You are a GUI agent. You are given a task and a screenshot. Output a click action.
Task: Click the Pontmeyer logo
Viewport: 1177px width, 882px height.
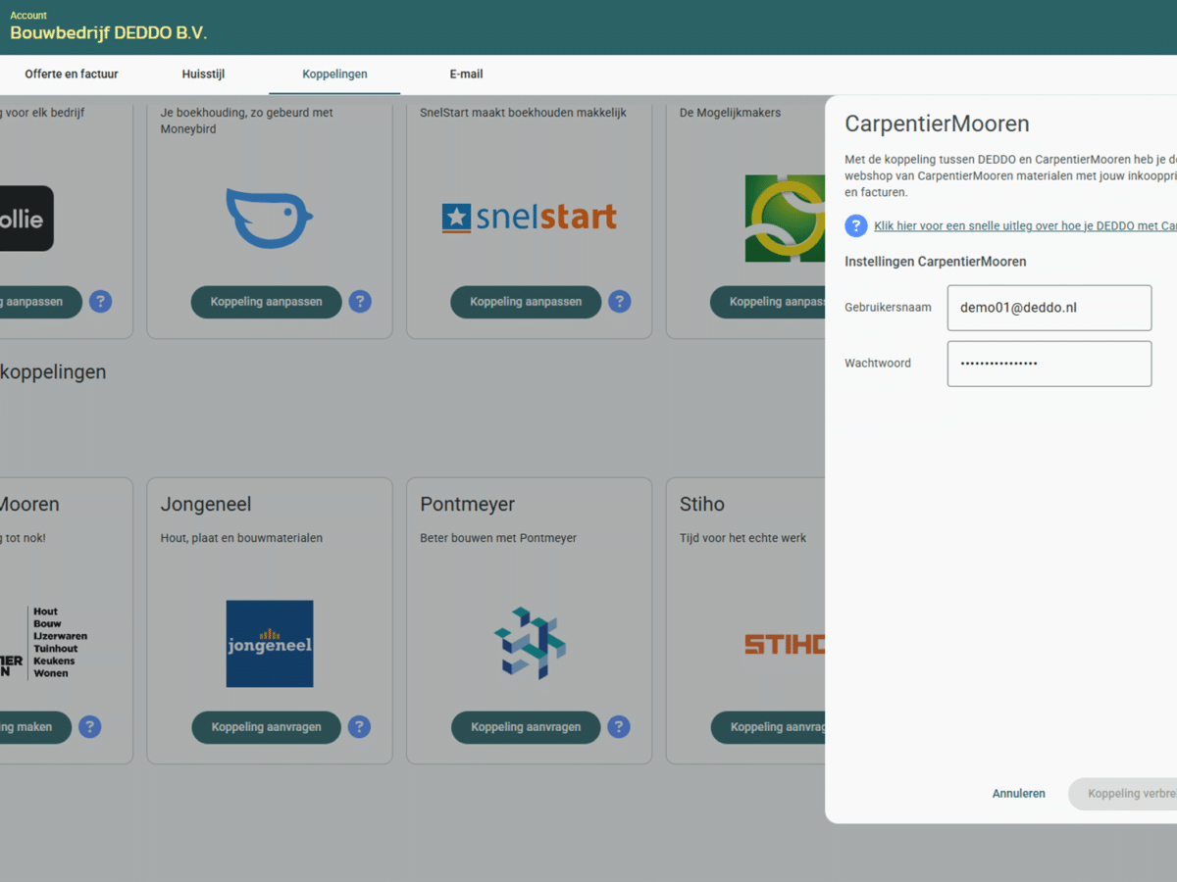[x=530, y=644]
